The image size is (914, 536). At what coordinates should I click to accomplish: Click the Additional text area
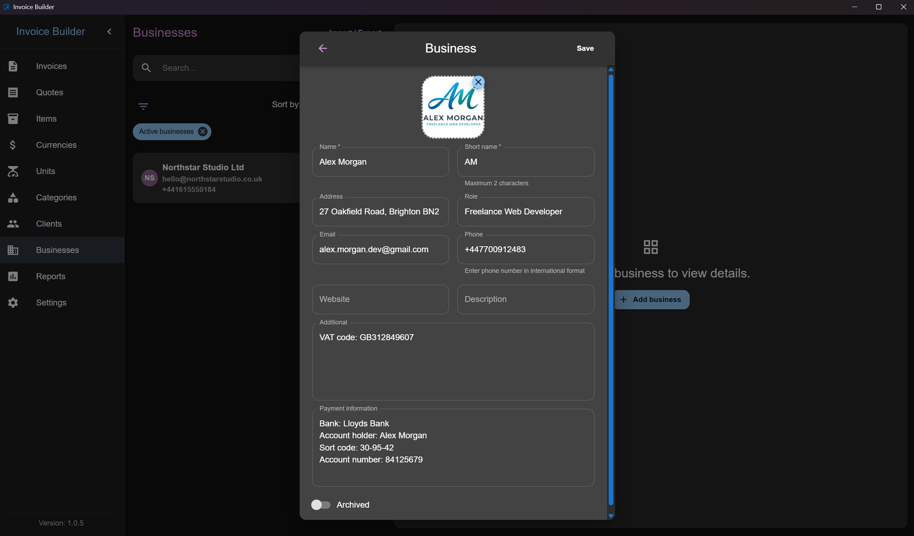tap(453, 362)
